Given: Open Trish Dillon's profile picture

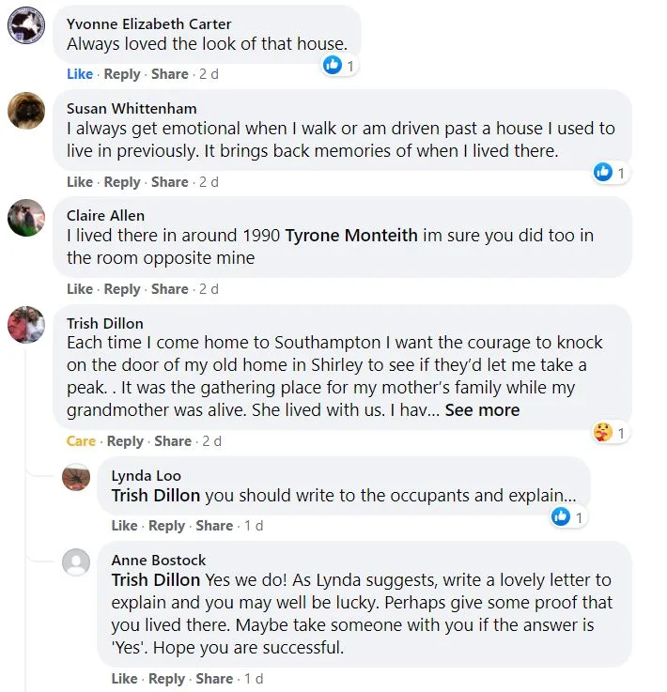Looking at the screenshot, I should (x=26, y=325).
